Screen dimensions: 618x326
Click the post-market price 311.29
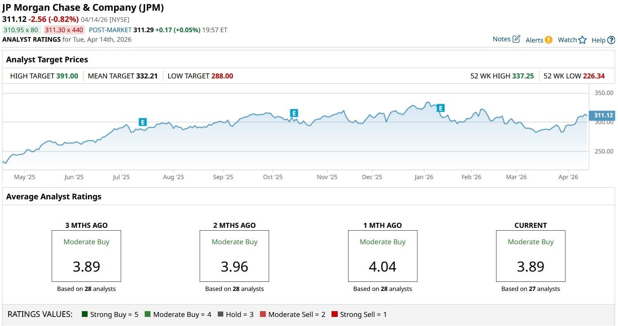click(x=143, y=30)
